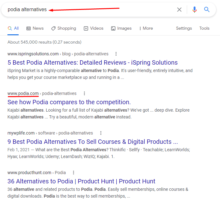Open three-dot menu beside producthunt.com result

74,173
